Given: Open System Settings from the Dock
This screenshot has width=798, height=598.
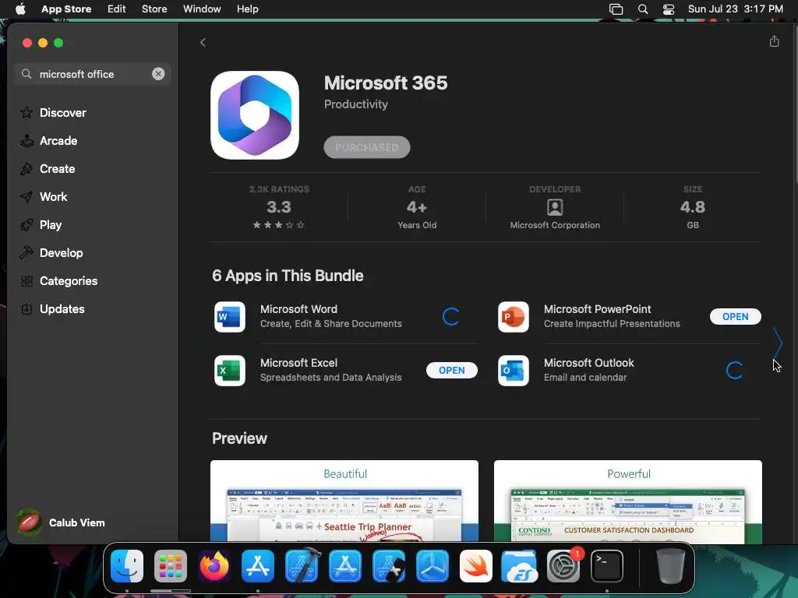Looking at the screenshot, I should click(x=563, y=566).
